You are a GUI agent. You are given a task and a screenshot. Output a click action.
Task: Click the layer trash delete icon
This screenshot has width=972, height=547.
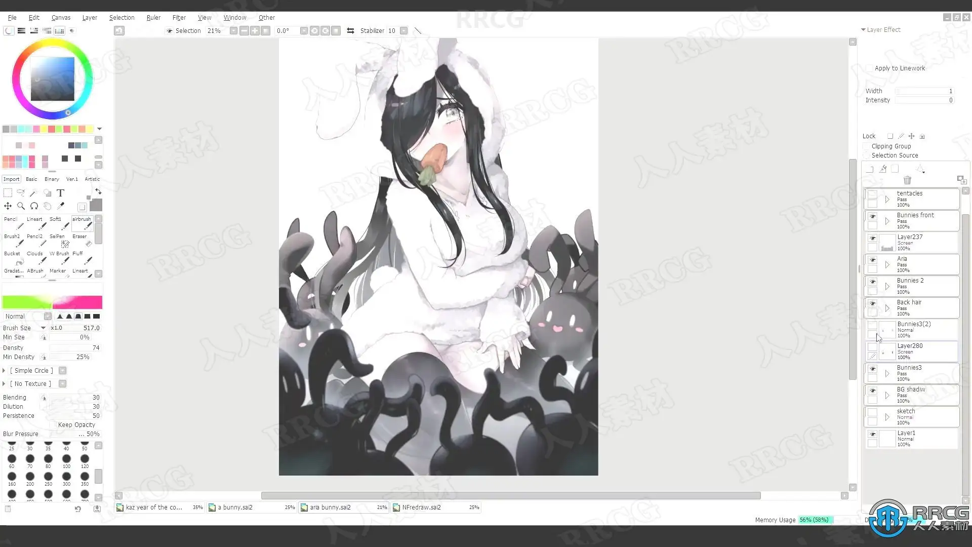(907, 180)
